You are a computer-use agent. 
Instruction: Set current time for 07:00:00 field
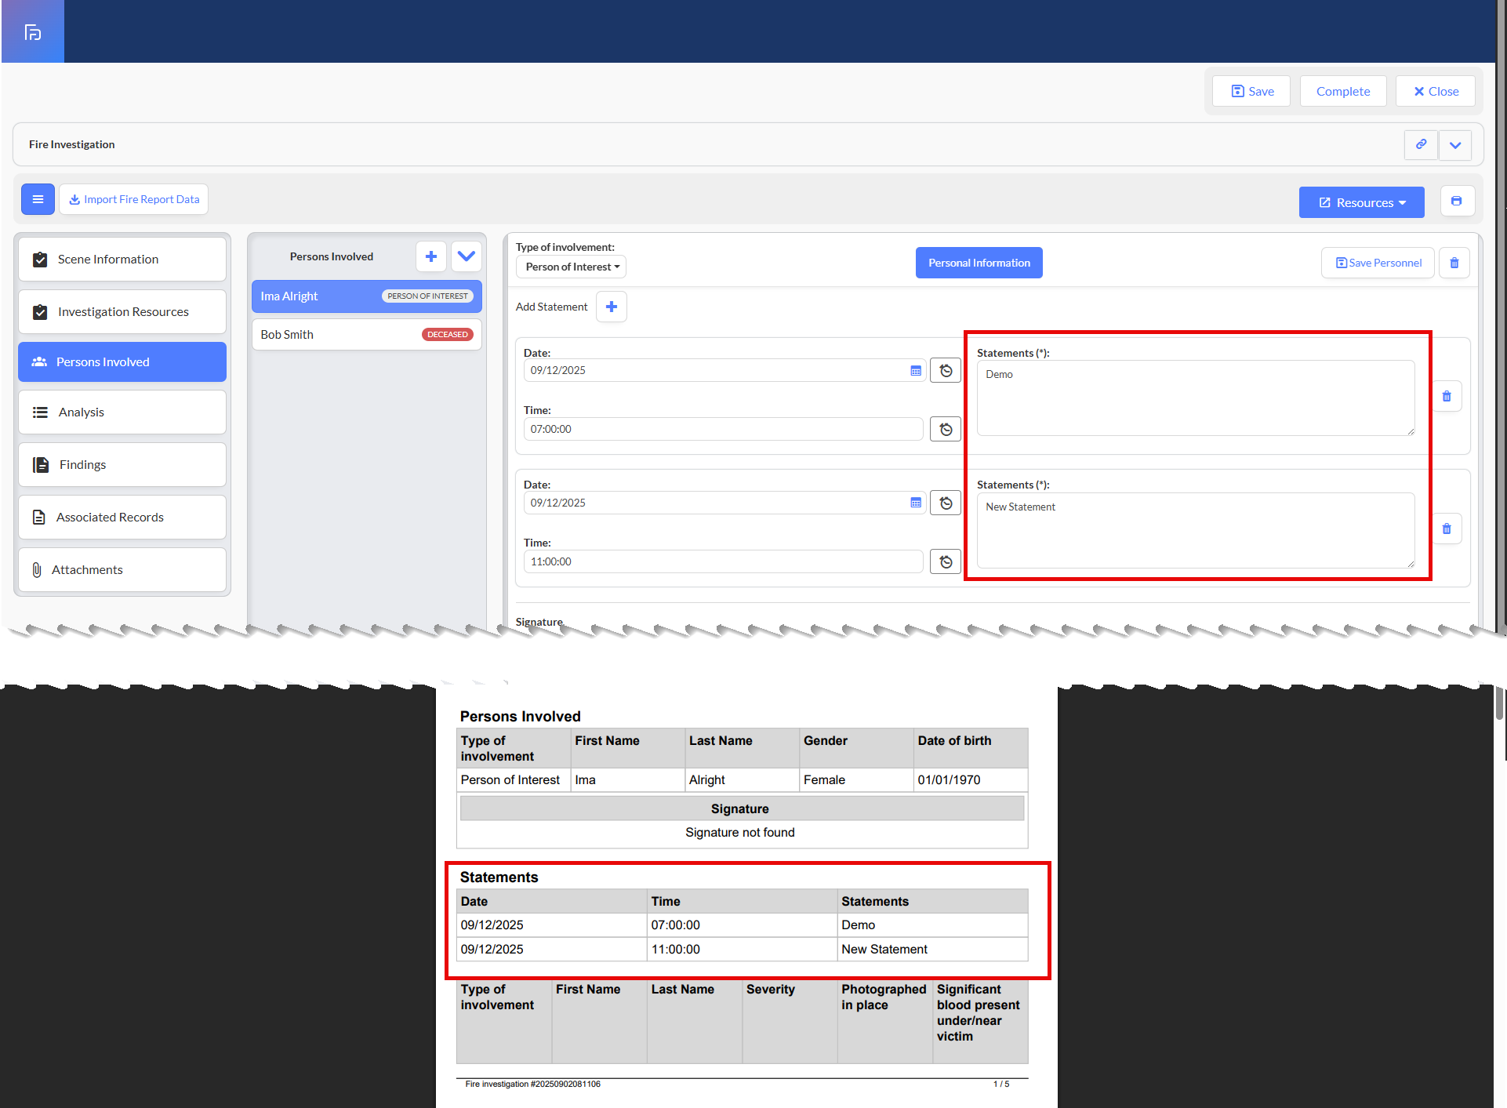[x=946, y=429]
